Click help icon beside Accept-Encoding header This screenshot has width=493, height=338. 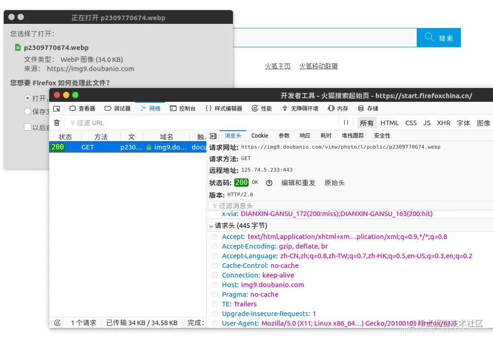pos(215,246)
